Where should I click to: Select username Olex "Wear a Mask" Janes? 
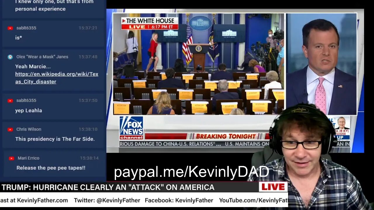42,57
